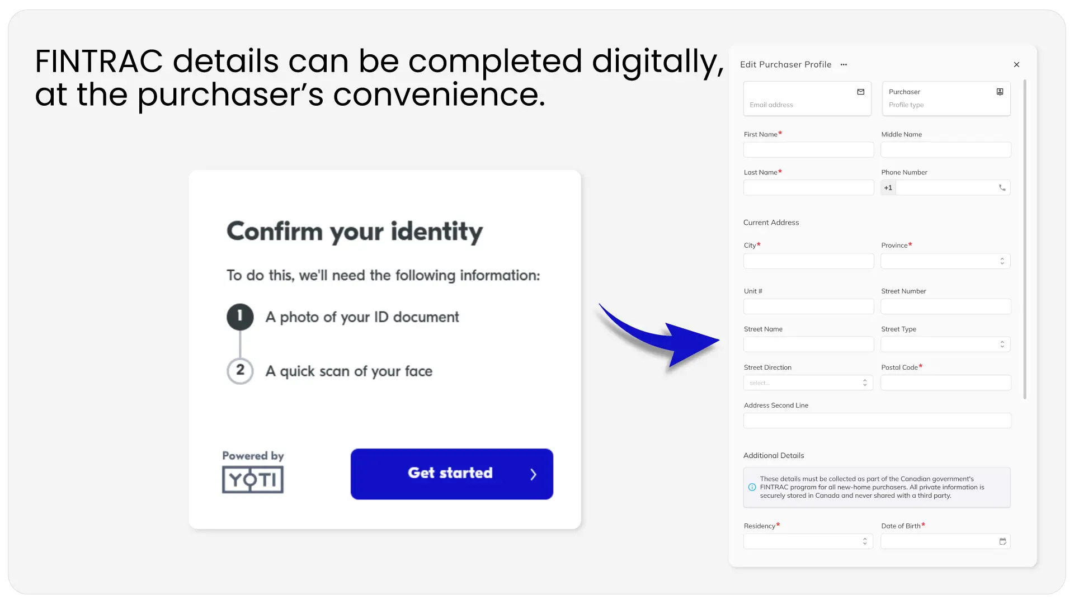The image size is (1074, 604).
Task: Open the Province dropdown
Action: pyautogui.click(x=945, y=261)
